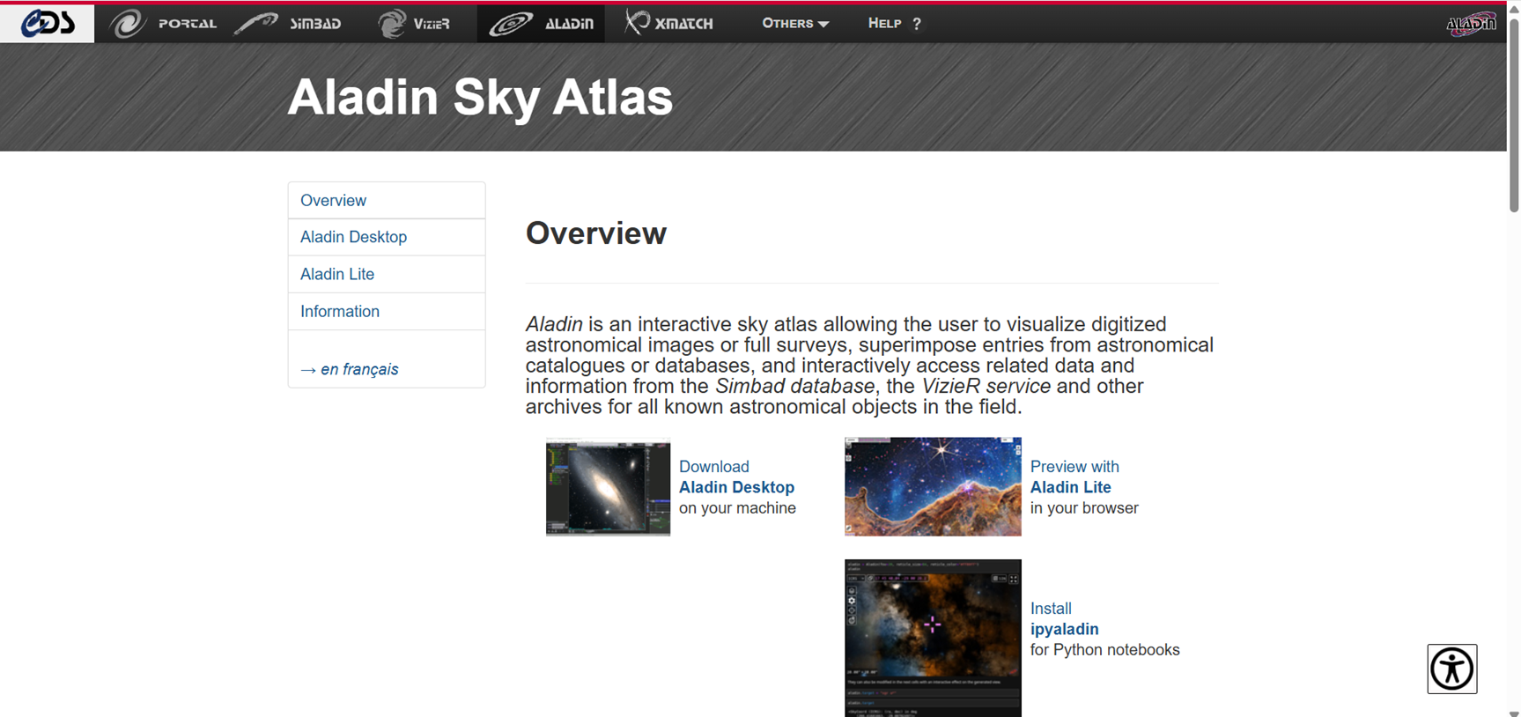
Task: Click the Aladin logo at top right
Action: tap(1471, 24)
